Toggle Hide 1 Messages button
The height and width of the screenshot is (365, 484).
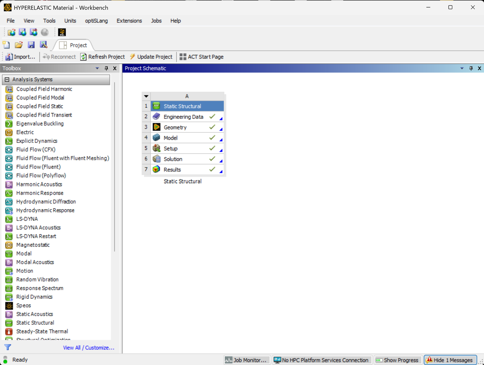(x=450, y=360)
